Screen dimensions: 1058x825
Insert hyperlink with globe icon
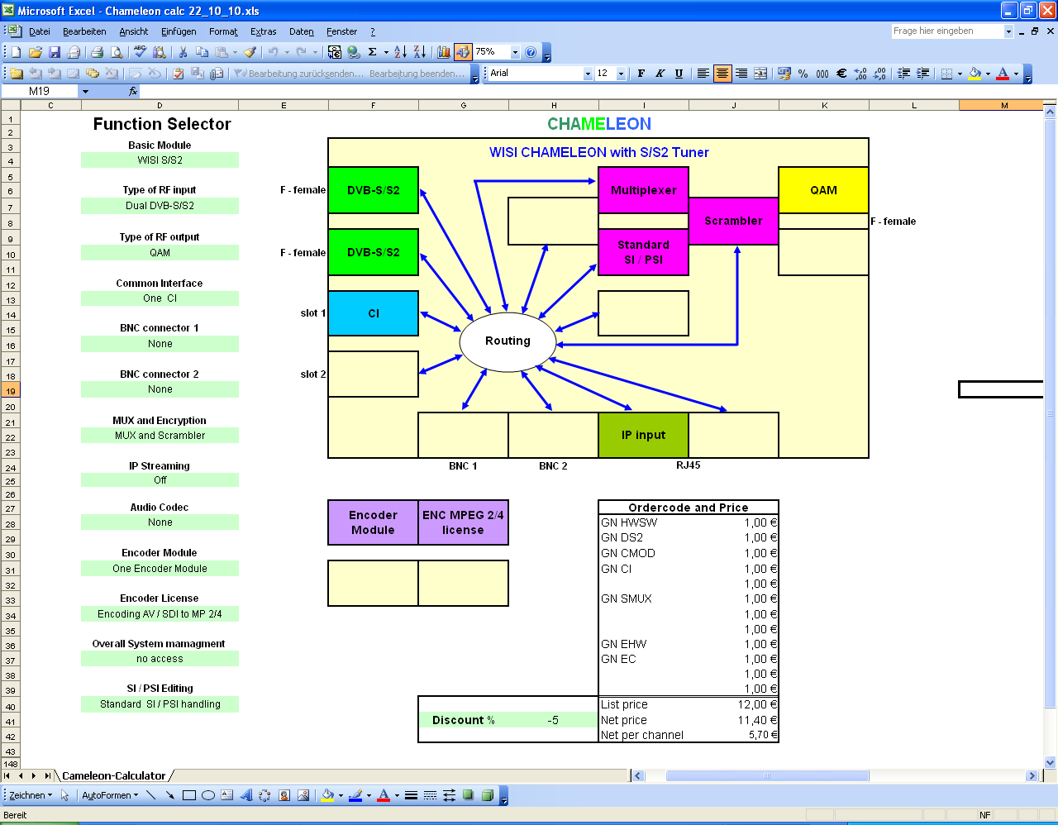354,52
